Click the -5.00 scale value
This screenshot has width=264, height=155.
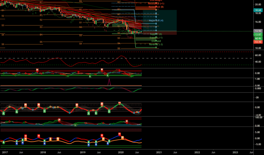click(x=257, y=144)
